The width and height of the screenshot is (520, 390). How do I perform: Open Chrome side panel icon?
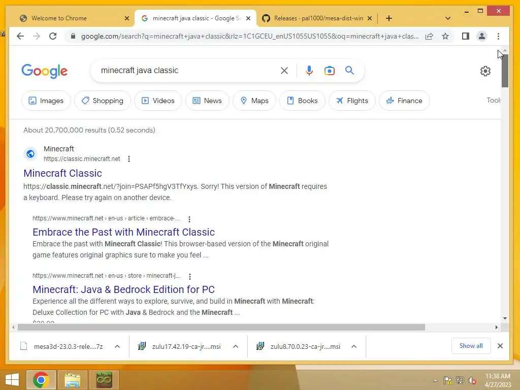click(x=466, y=36)
